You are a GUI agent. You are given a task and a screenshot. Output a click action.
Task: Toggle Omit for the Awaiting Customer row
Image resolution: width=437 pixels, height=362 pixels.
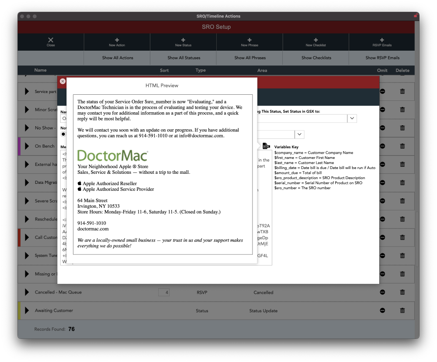(382, 310)
